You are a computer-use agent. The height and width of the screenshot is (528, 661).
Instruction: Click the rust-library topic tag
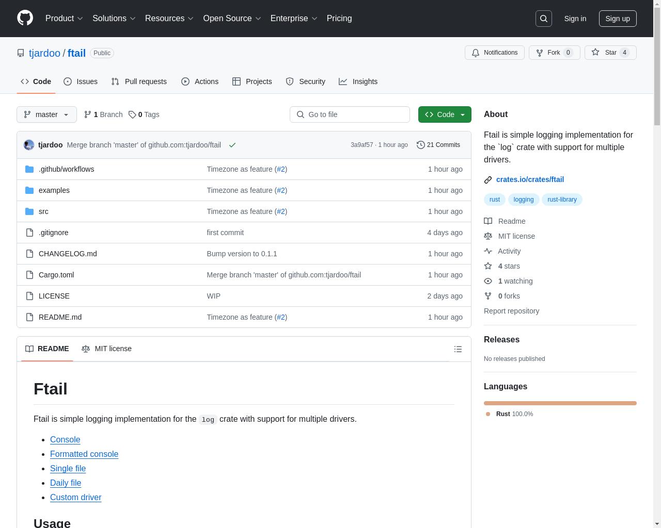click(562, 200)
